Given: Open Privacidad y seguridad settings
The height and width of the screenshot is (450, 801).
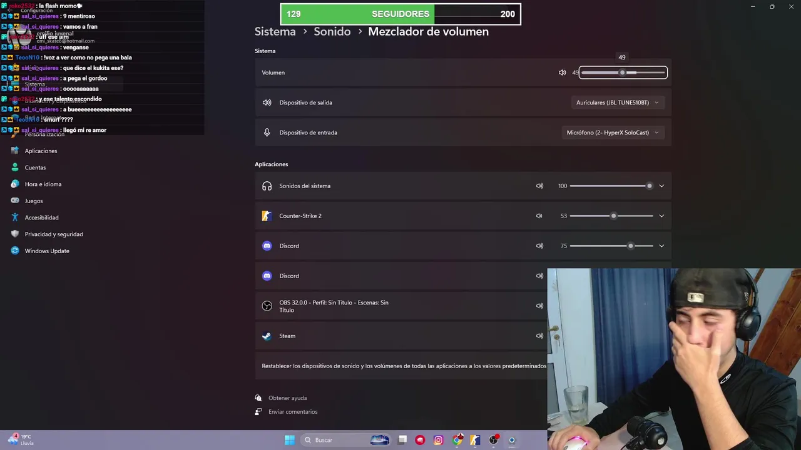Looking at the screenshot, I should click(54, 234).
